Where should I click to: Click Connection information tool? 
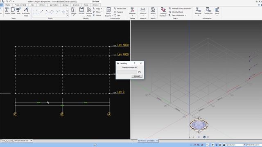click(x=208, y=11)
